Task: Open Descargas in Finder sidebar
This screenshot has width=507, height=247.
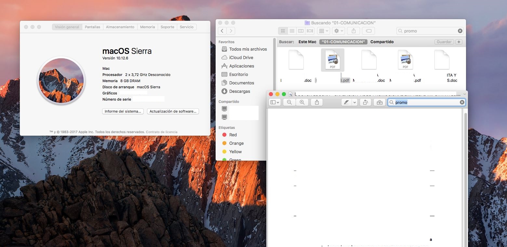Action: 236,91
